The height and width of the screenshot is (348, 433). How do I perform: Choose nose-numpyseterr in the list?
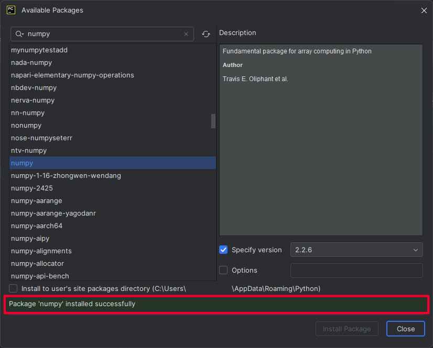41,138
